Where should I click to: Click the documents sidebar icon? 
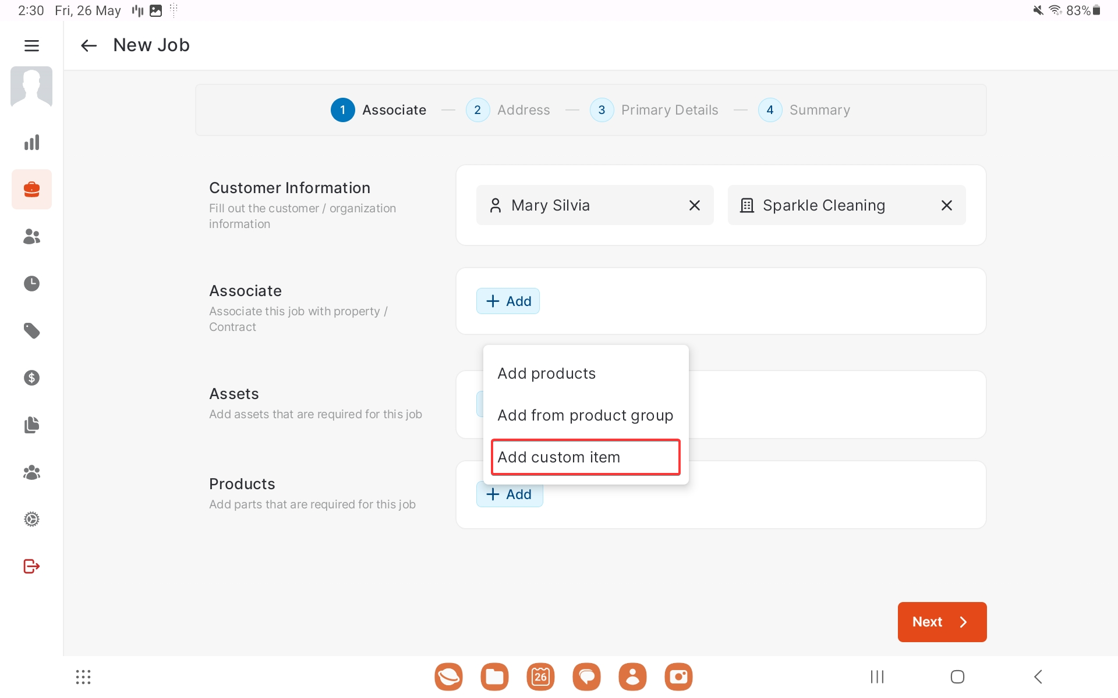[x=31, y=425]
